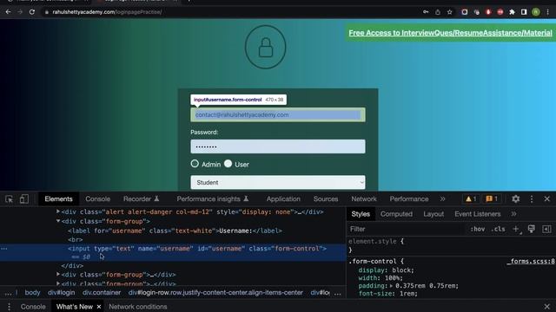The width and height of the screenshot is (556, 312).
Task: Open the row actions ellipsis beside input
Action: pos(3,249)
